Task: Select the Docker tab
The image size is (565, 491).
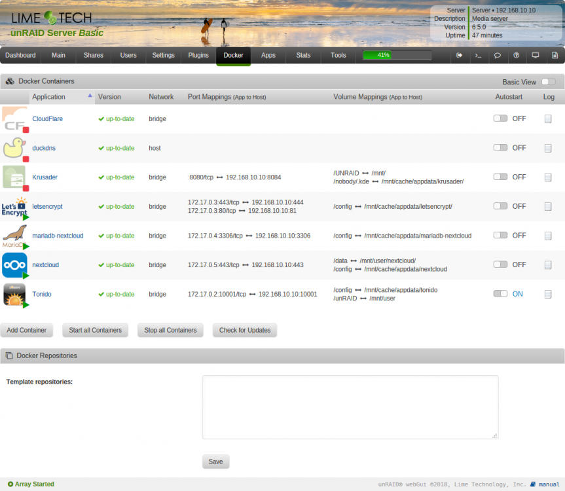Action: [234, 55]
